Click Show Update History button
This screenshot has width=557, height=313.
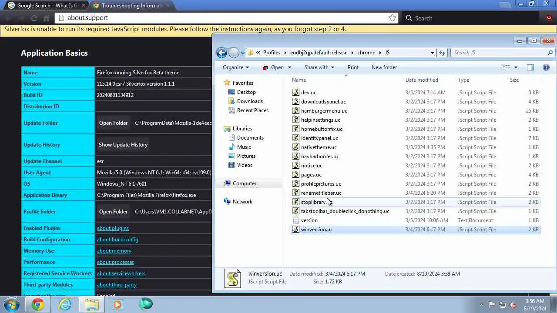123,145
